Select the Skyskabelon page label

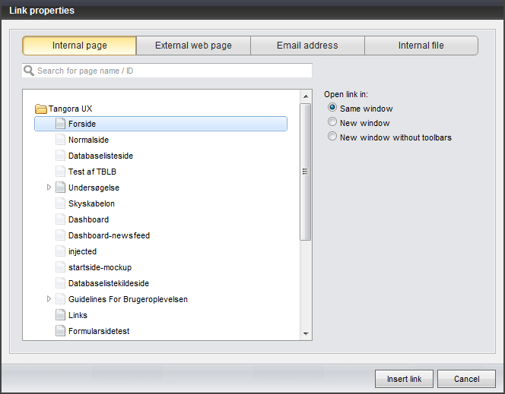click(91, 203)
